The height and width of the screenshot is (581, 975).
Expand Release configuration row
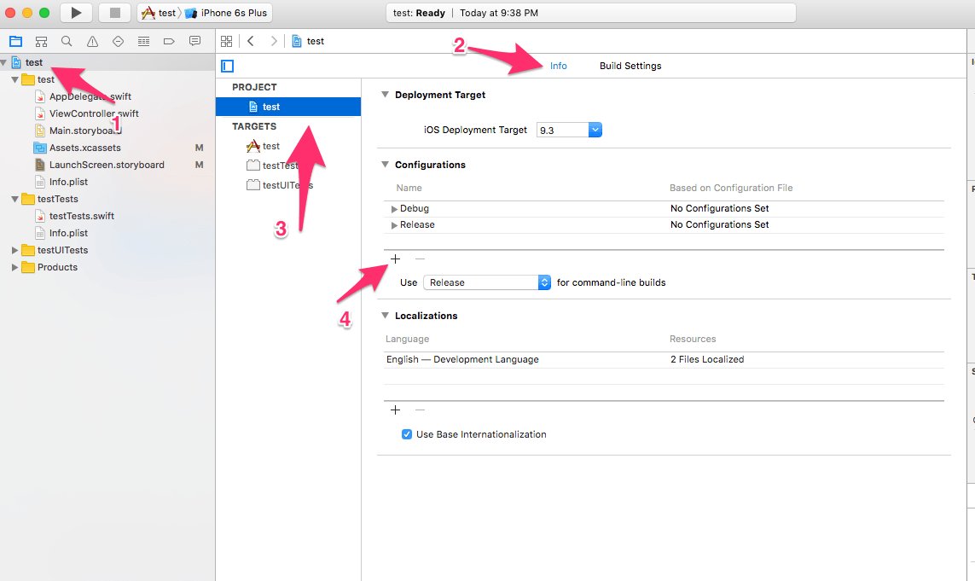[x=393, y=225]
